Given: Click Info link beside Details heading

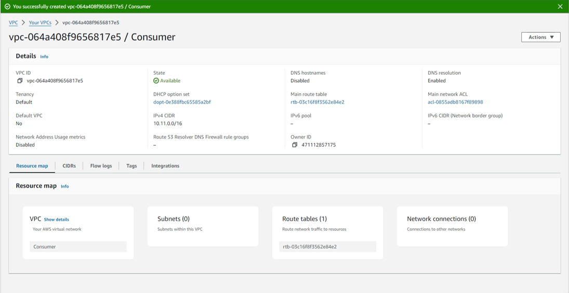Looking at the screenshot, I should (x=44, y=57).
